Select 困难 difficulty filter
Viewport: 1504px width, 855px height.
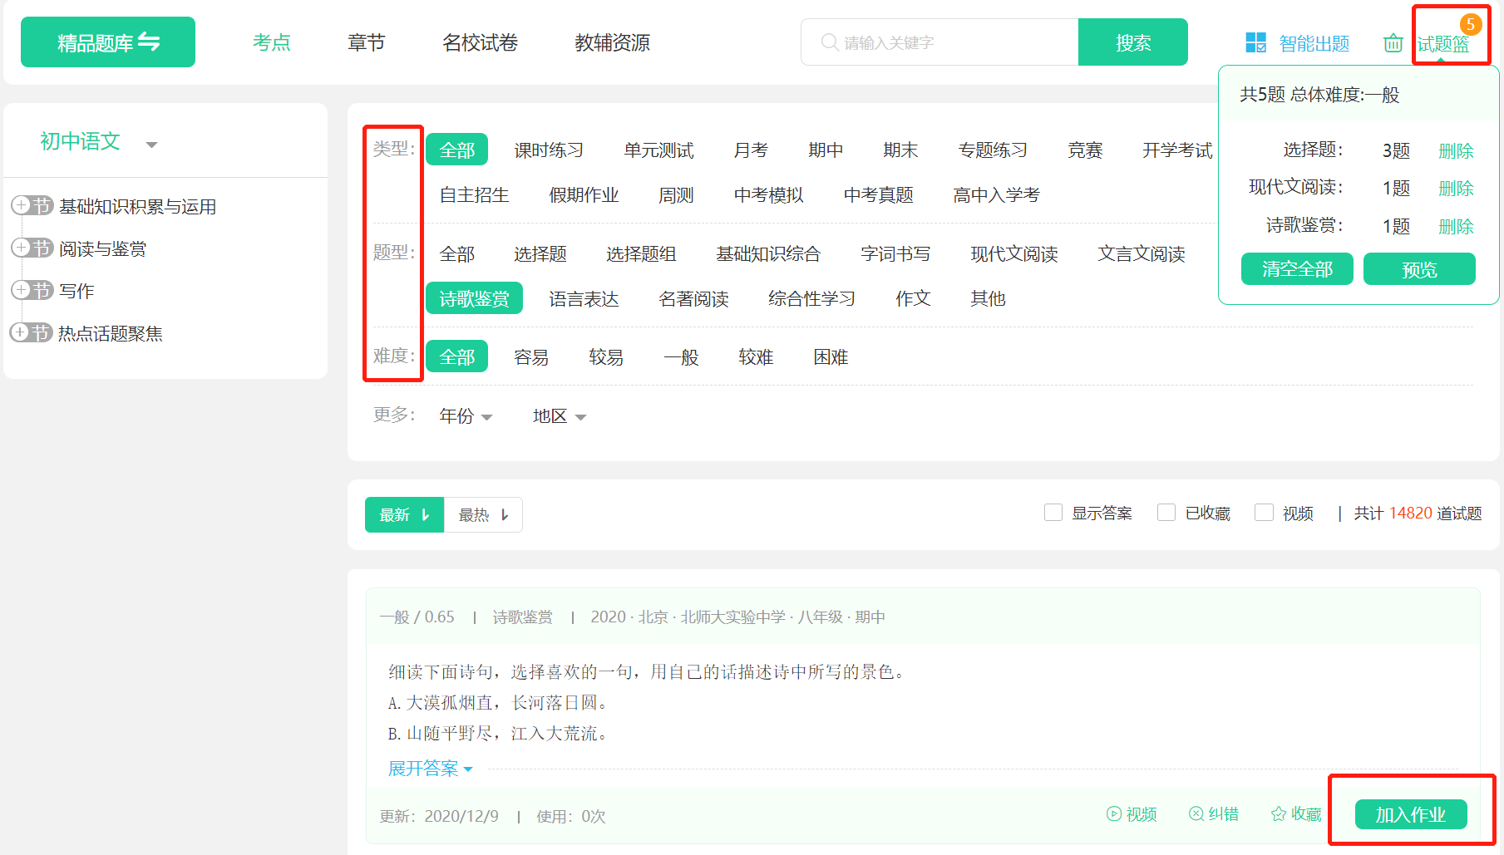click(x=830, y=357)
